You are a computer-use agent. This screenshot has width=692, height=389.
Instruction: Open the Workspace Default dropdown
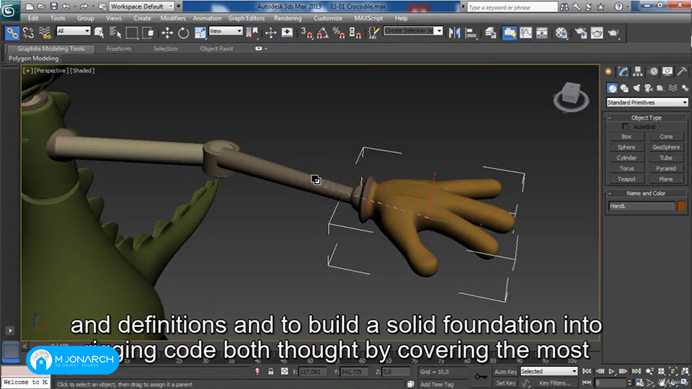(x=142, y=6)
